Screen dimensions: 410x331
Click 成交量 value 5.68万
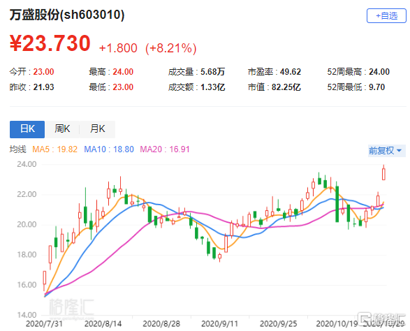click(212, 72)
